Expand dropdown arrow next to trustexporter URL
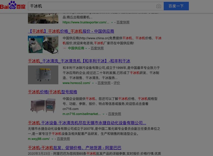The height and width of the screenshot is (156, 213). [112, 23]
